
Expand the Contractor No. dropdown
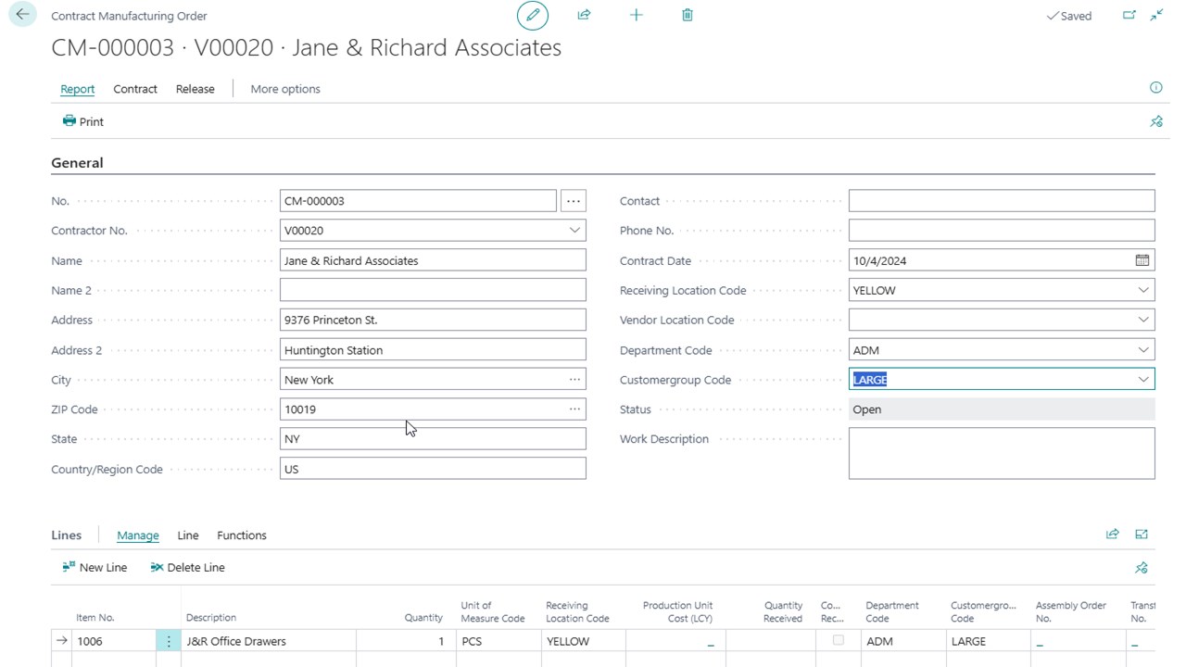[574, 231]
